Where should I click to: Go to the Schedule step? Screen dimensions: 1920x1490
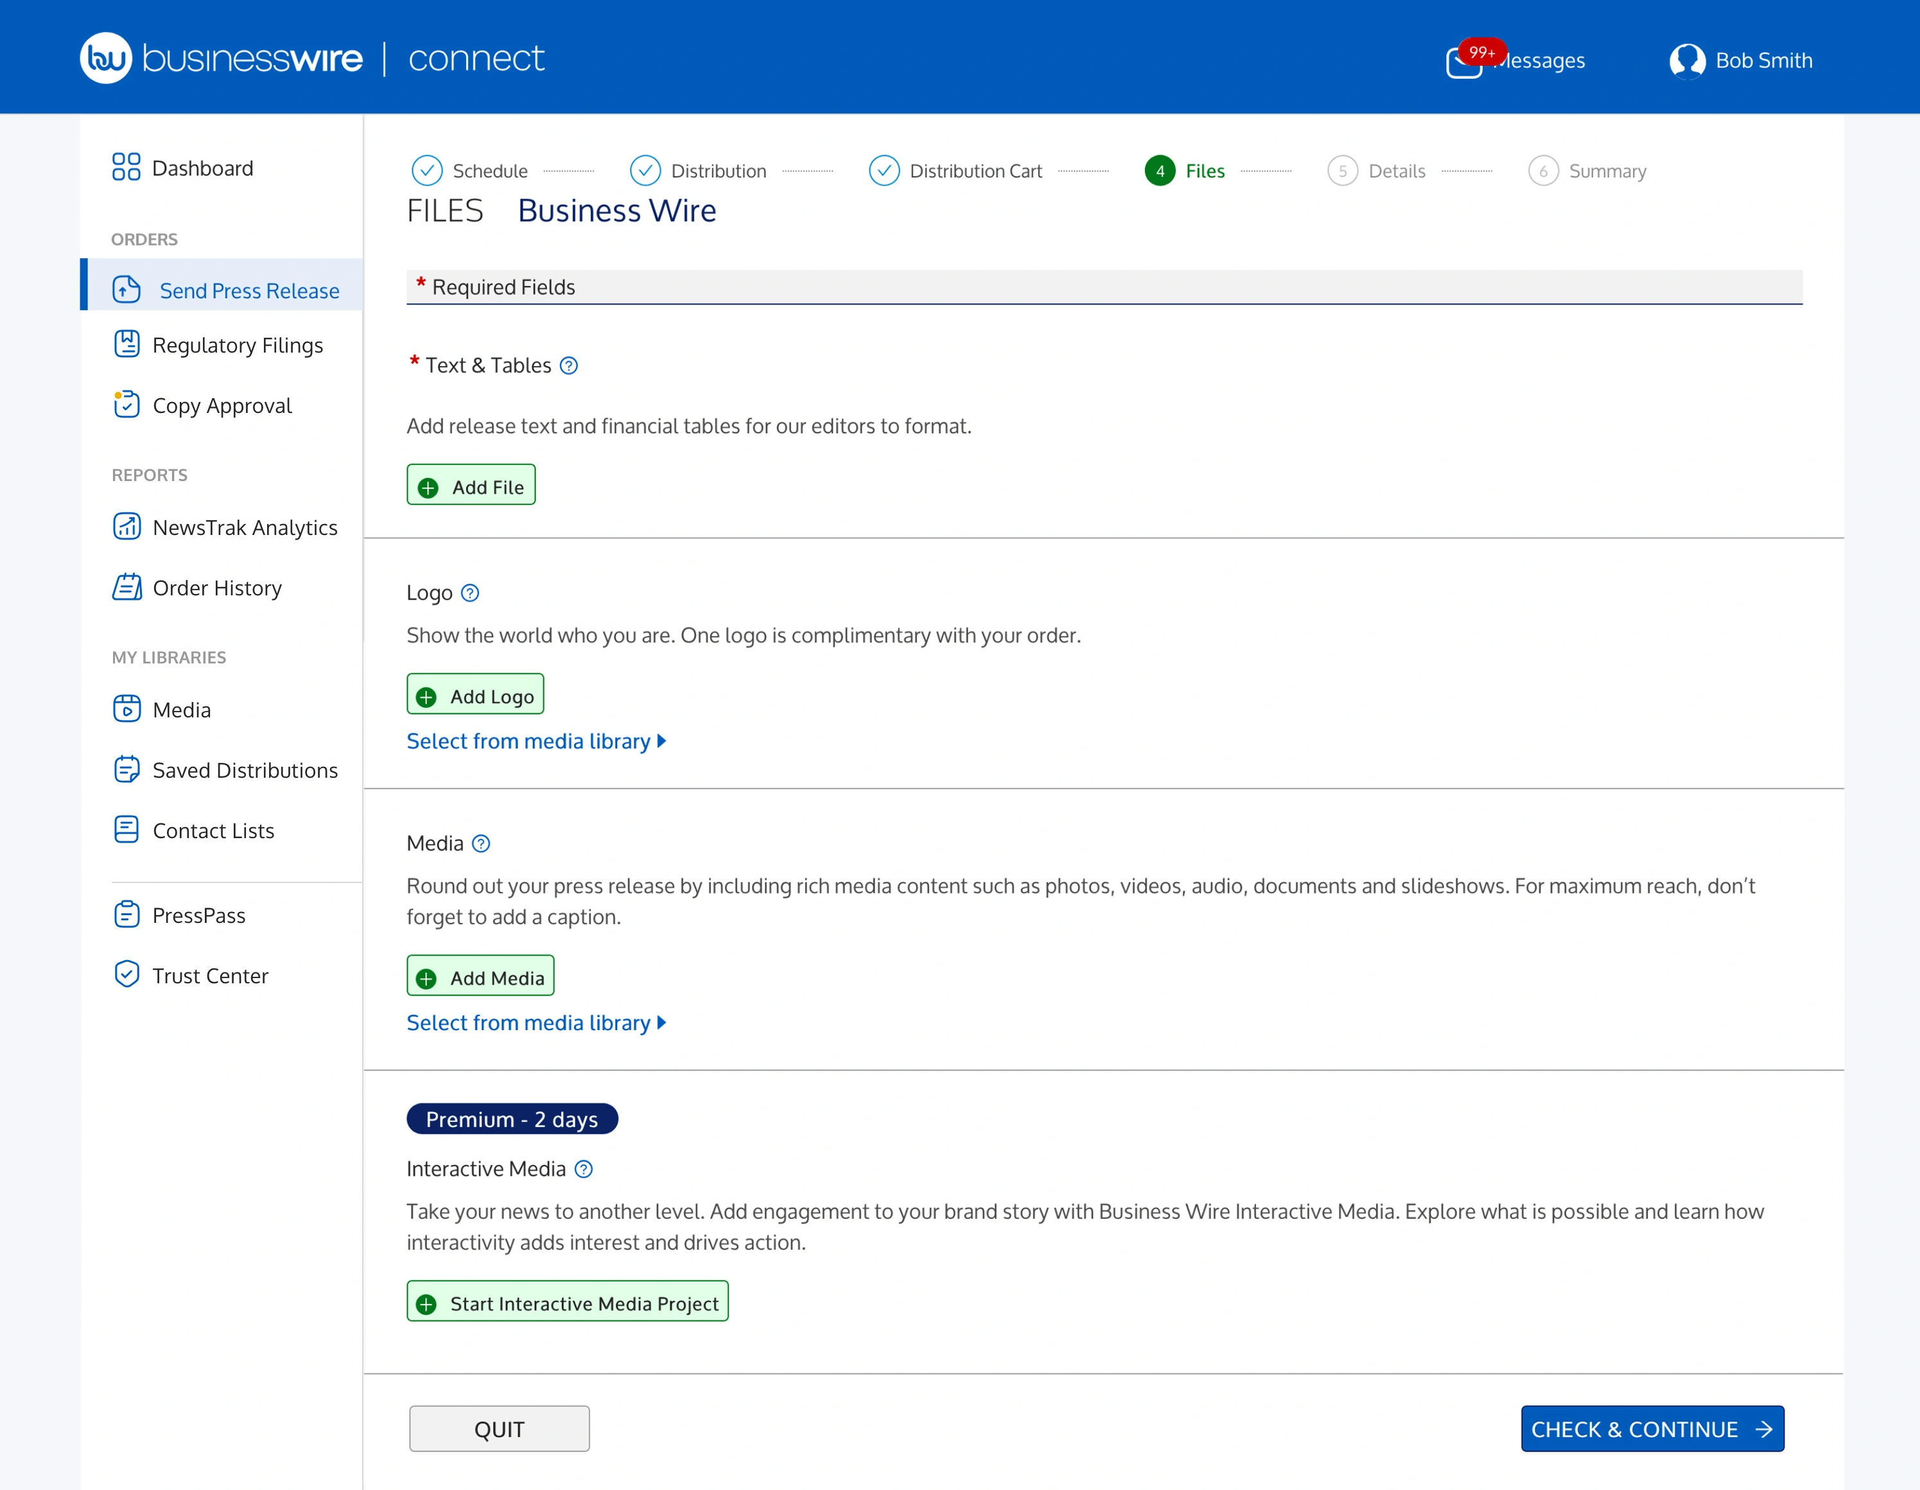click(469, 171)
